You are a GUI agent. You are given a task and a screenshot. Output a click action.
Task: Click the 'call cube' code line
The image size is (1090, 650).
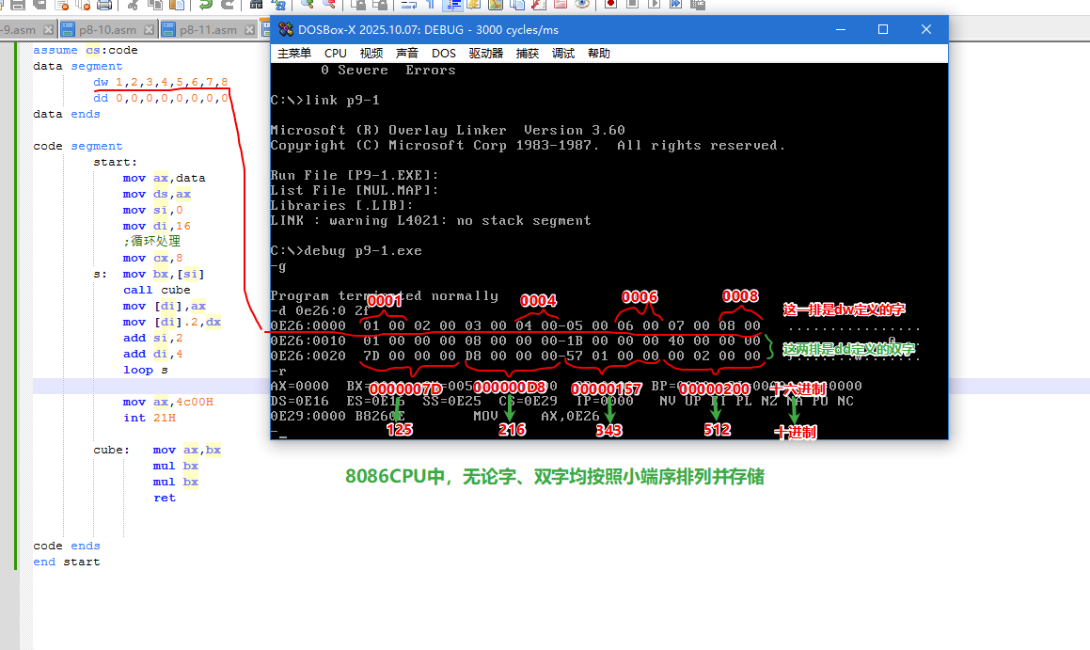click(156, 290)
